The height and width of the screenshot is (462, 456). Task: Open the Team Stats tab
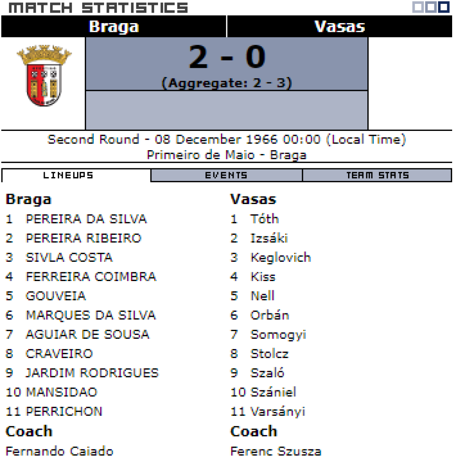point(377,176)
